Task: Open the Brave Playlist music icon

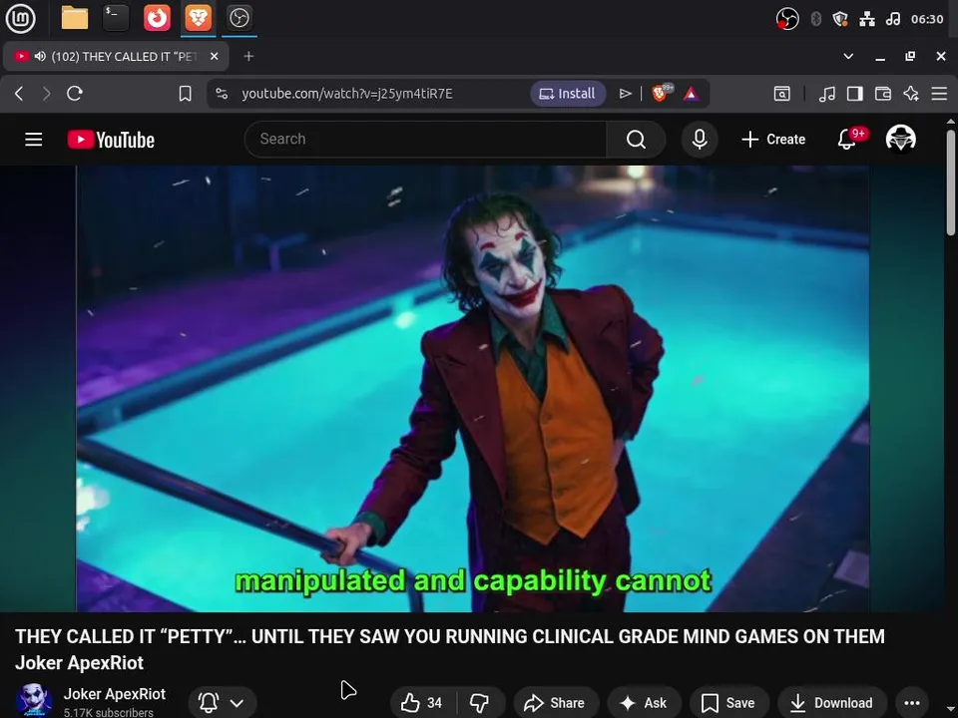Action: click(x=826, y=94)
